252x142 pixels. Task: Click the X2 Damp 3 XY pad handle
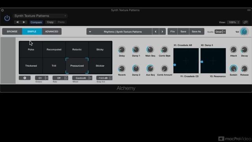[202, 62]
